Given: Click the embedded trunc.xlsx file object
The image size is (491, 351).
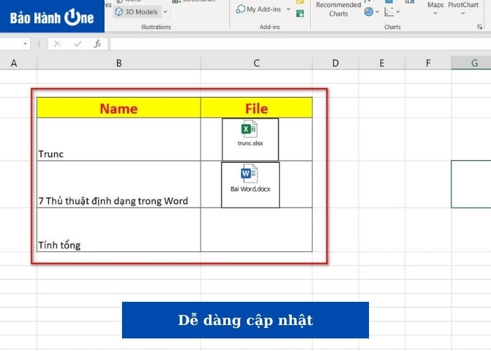Looking at the screenshot, I should coord(250,139).
